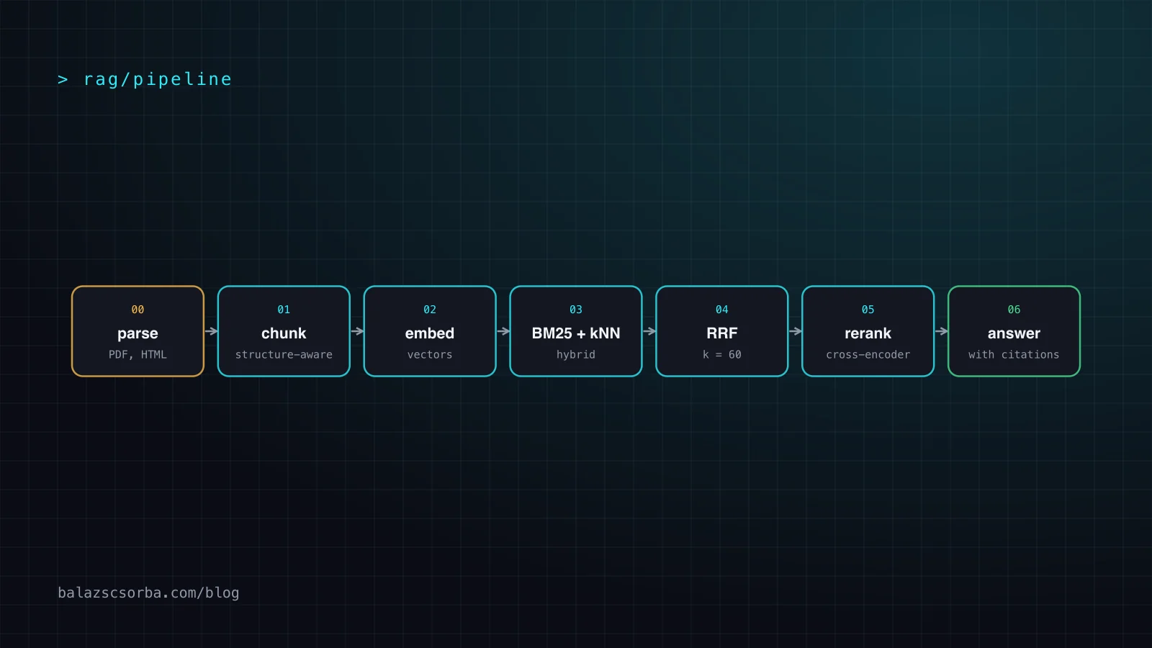Click the 'vectors' subtitle text
1152x648 pixels.
(430, 354)
